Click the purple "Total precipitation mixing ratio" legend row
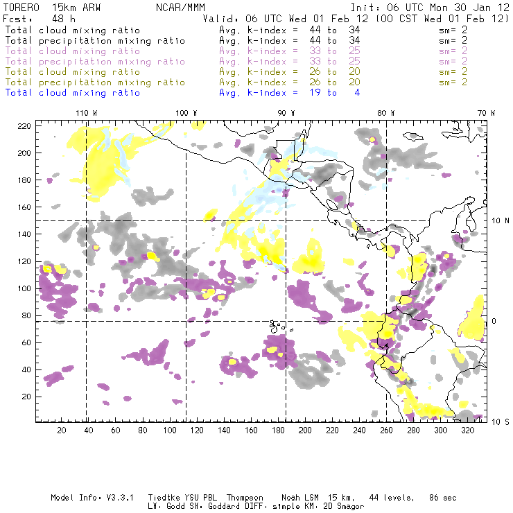Viewport: 513px width, 513px height. click(x=95, y=62)
